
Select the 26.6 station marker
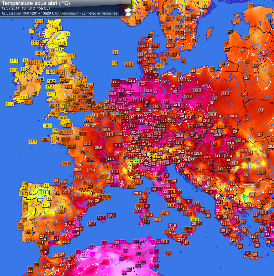click(x=66, y=241)
